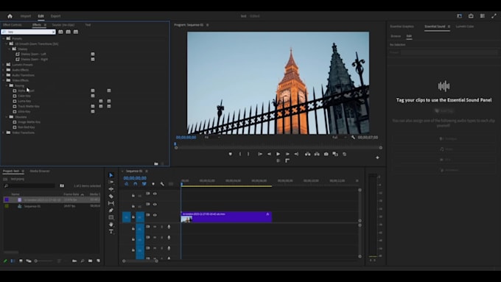Enable voice-over record on first audio track
The width and height of the screenshot is (501, 282).
tap(169, 227)
